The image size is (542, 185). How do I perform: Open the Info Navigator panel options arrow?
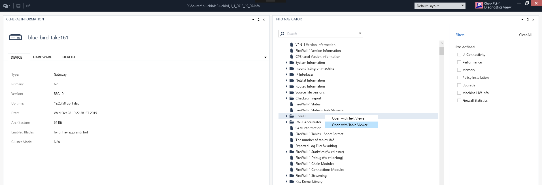522,20
